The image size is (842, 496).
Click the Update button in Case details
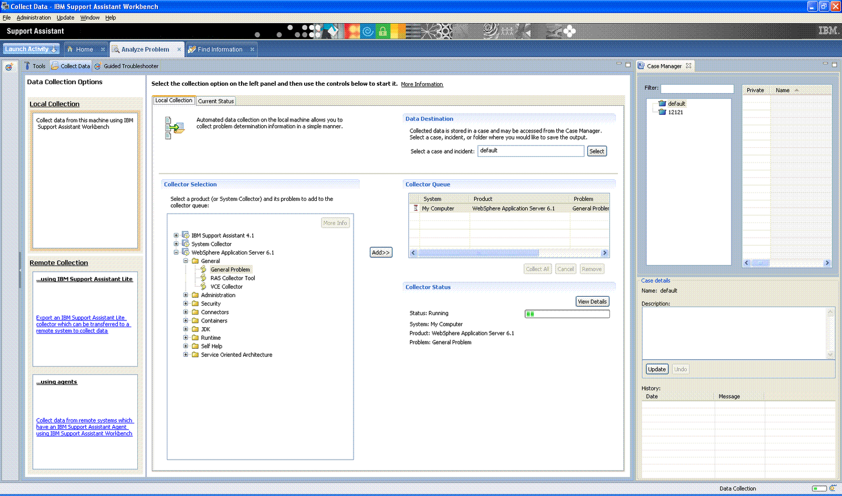click(x=657, y=369)
